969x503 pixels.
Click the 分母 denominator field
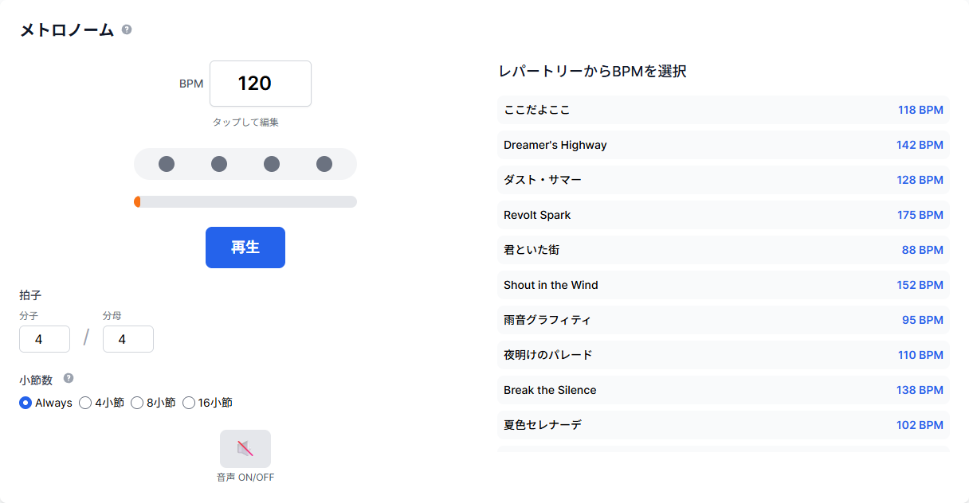[x=127, y=339]
